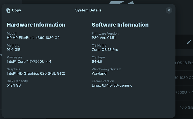This screenshot has width=193, height=119.
Task: Click the Disk Capacity label
Action: pos(17,81)
